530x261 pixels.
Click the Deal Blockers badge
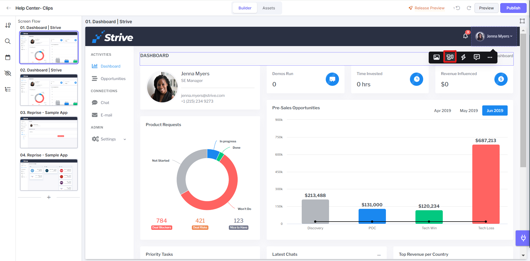click(x=162, y=228)
